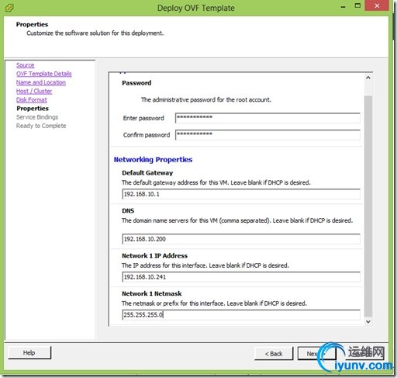Click the Confirm password field
This screenshot has height=378, width=397.
[268, 135]
